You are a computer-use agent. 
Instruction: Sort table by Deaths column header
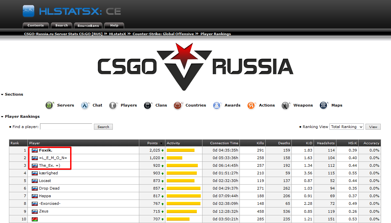tap(284, 143)
